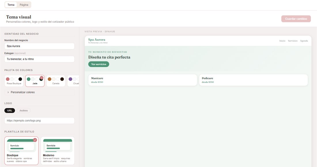Click the 'Tema visual' page heading
The width and height of the screenshot is (317, 167).
tap(19, 17)
